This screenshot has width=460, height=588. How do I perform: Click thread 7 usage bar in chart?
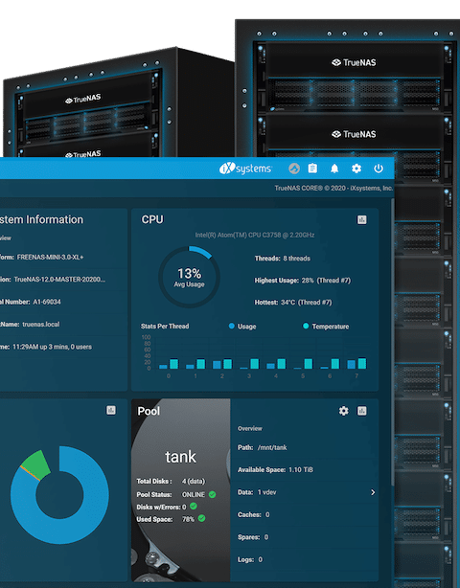(351, 365)
